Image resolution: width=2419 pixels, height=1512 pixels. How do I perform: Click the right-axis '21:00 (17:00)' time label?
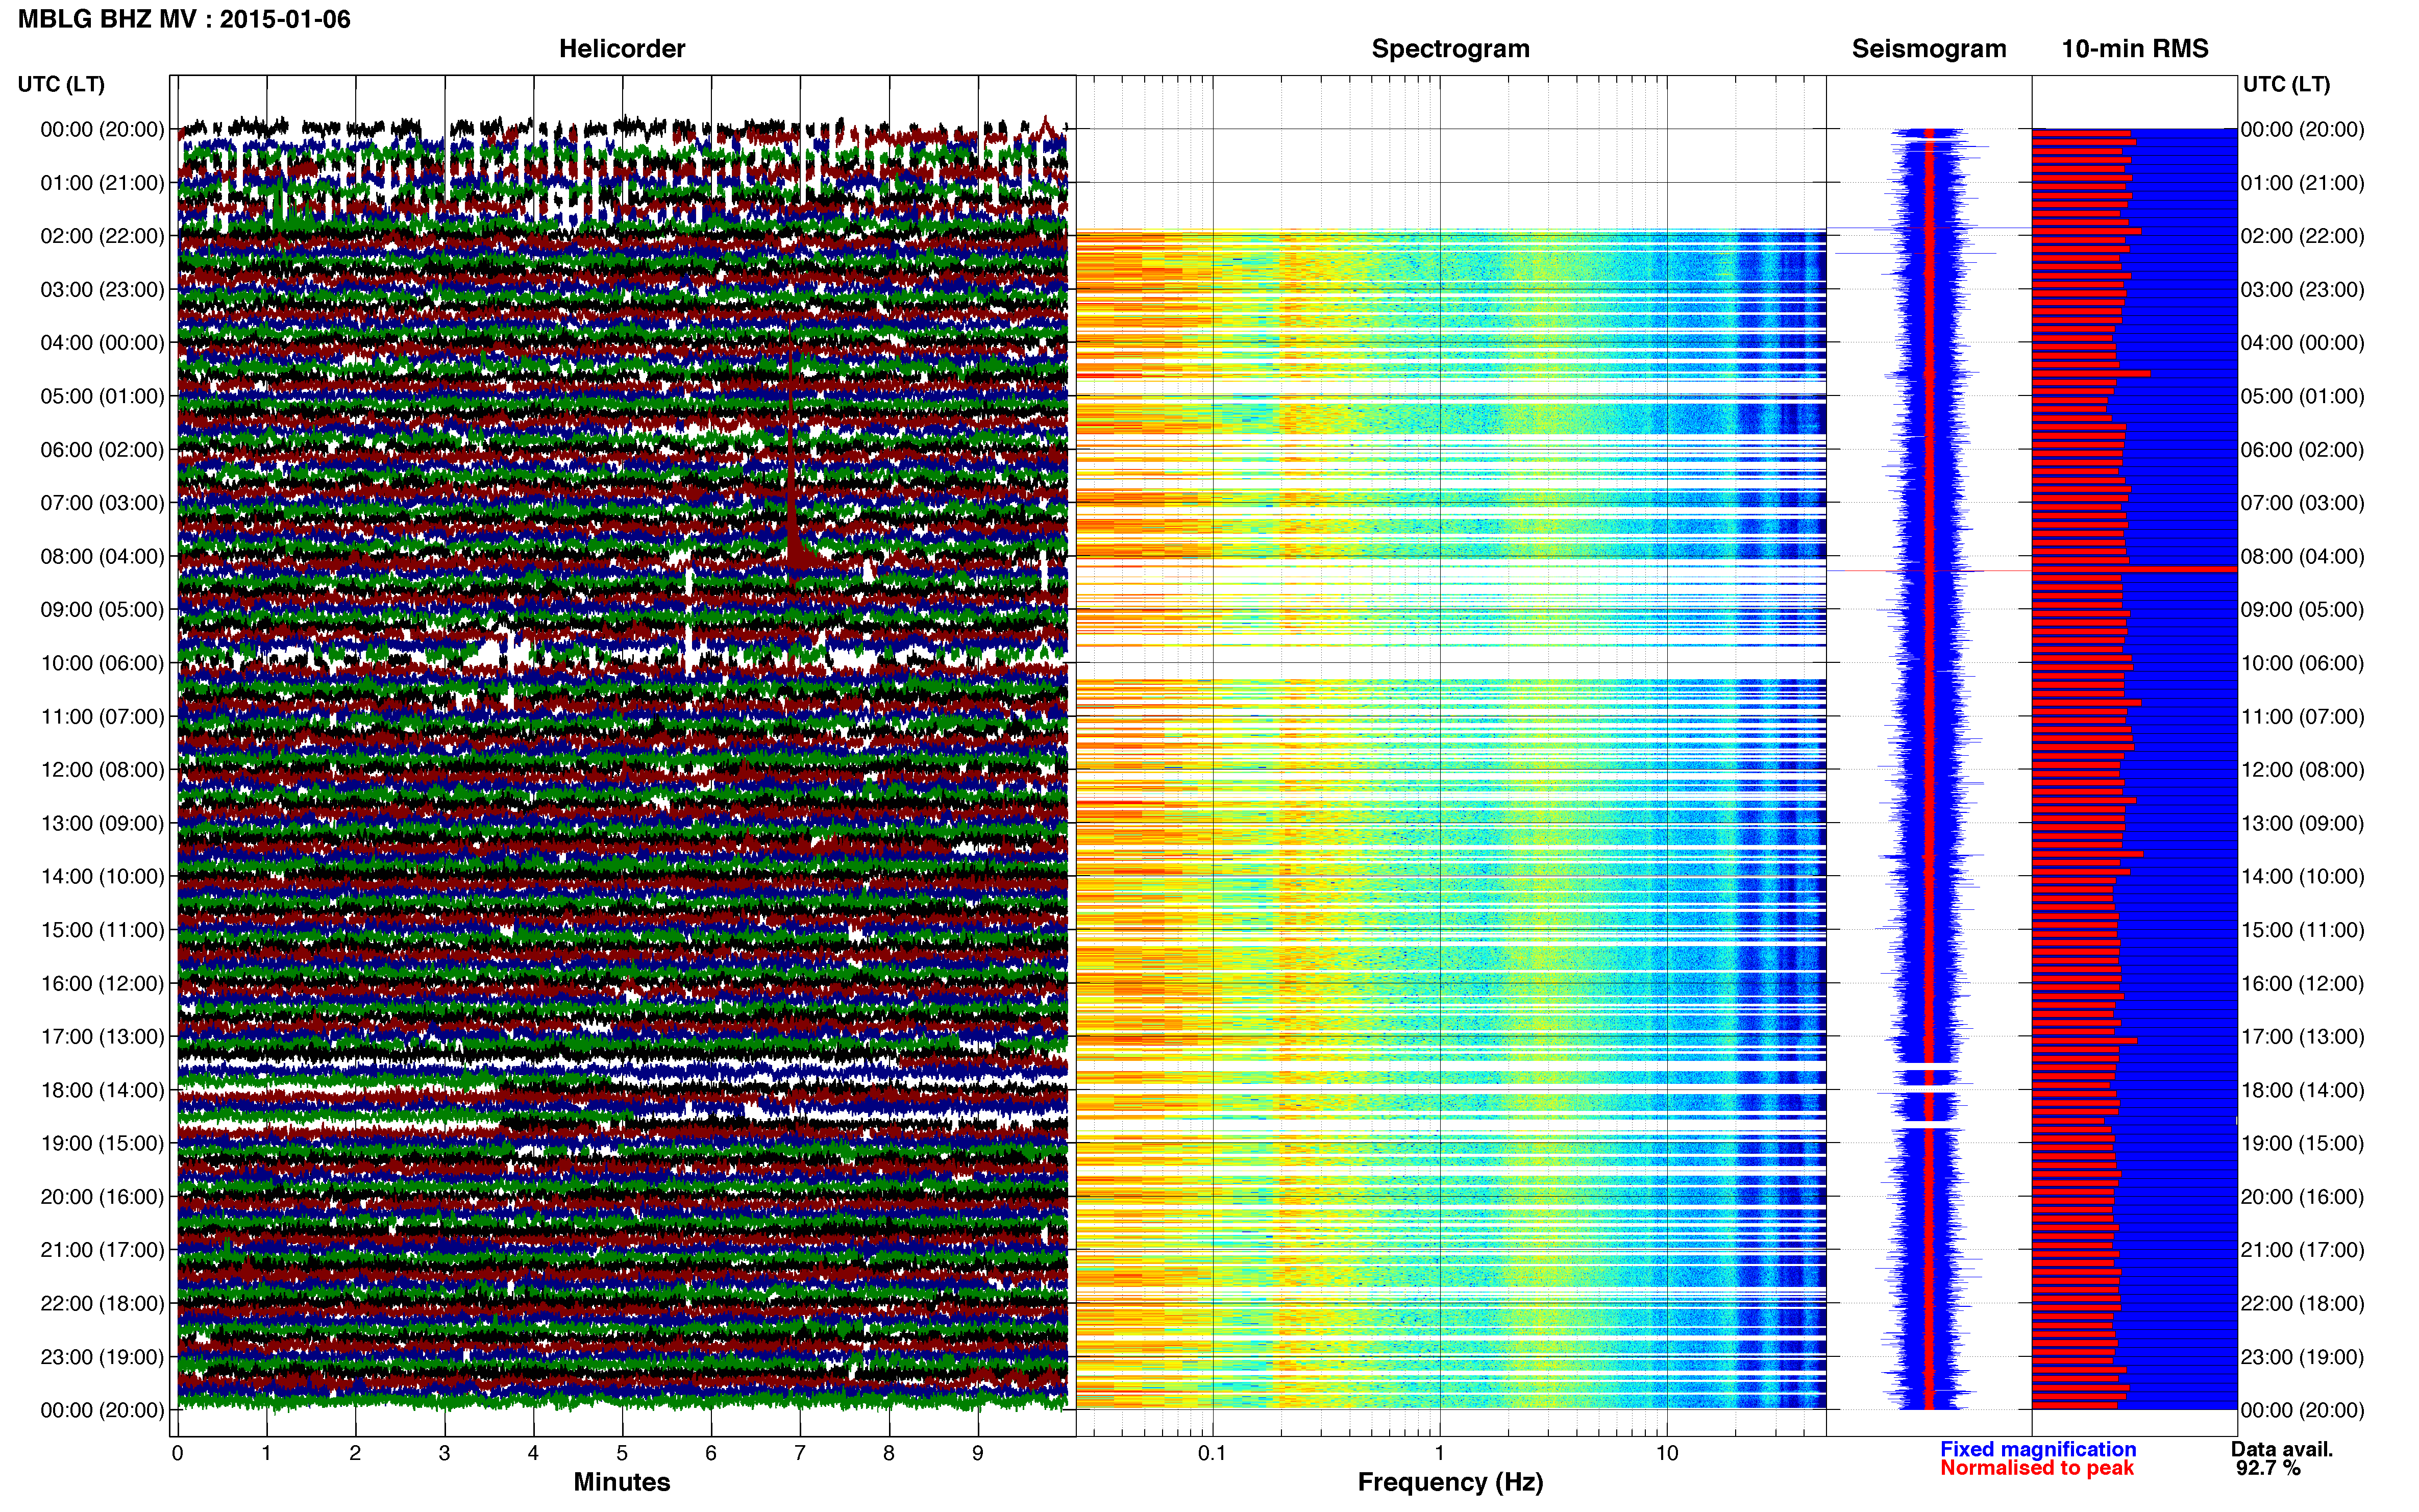pyautogui.click(x=2303, y=1250)
